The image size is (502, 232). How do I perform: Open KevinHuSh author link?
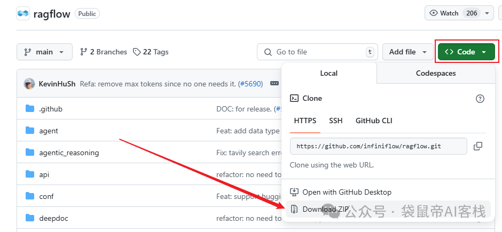click(57, 84)
